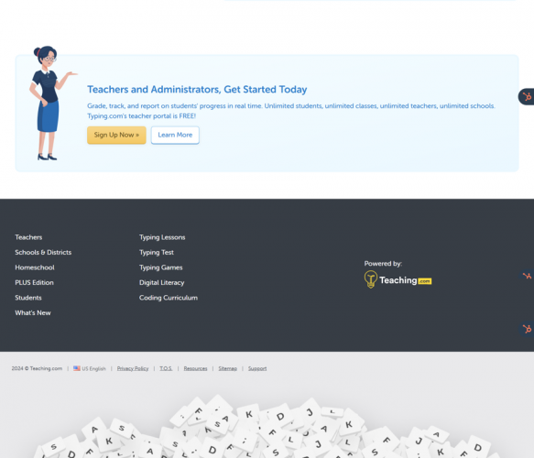Open Schools & Districts footer link
534x458 pixels.
43,252
